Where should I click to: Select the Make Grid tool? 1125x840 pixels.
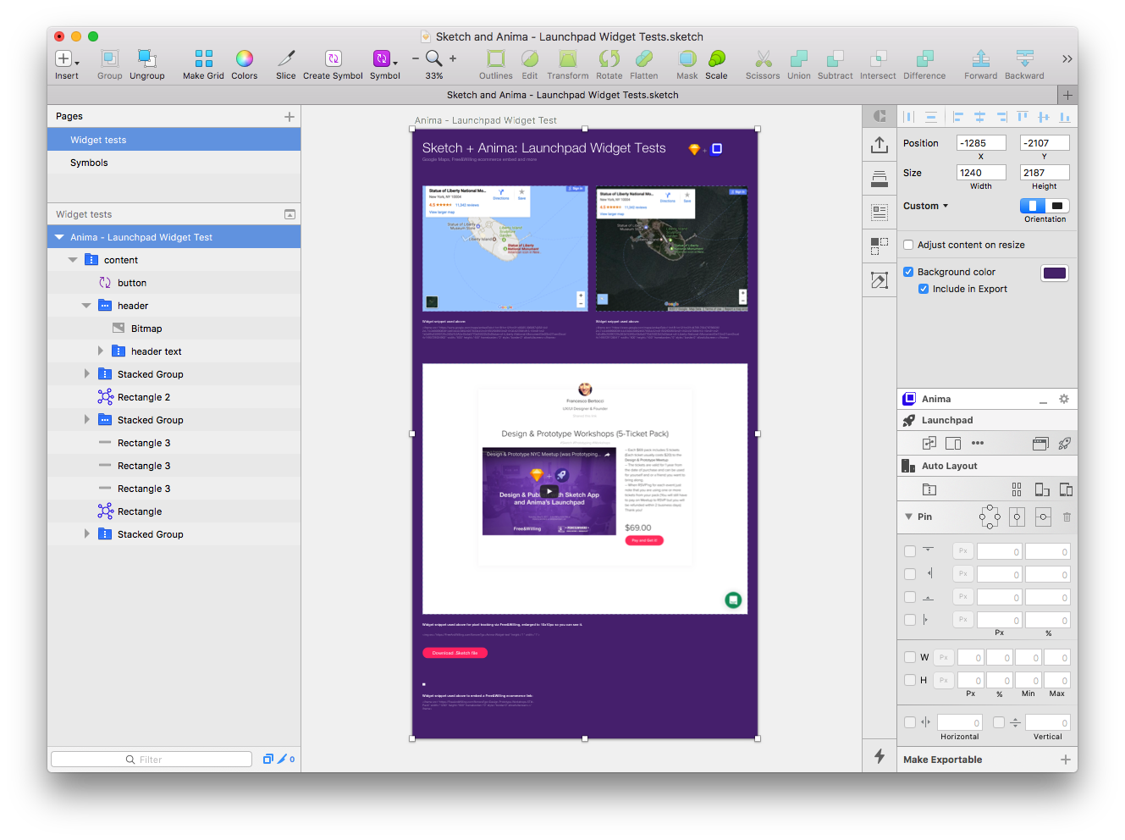click(203, 59)
